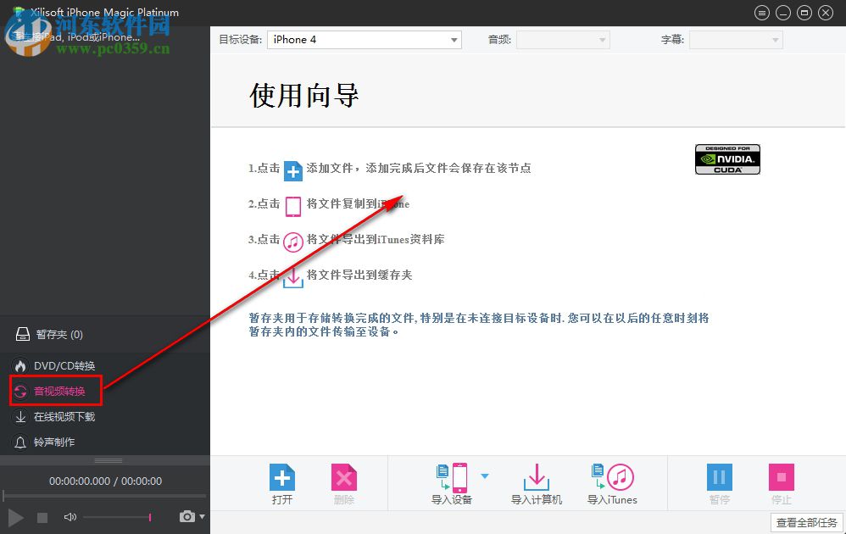This screenshot has height=534, width=846.
Task: Mute the preview player volume
Action: coord(70,516)
